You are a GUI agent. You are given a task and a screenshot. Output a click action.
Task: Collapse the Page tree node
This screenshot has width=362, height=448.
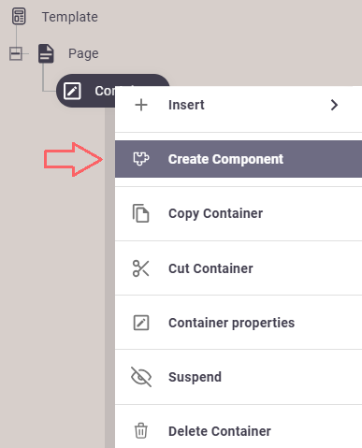point(16,53)
